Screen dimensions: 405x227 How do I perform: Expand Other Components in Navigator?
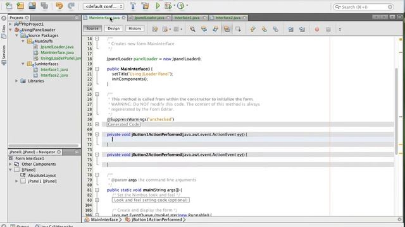(10, 164)
